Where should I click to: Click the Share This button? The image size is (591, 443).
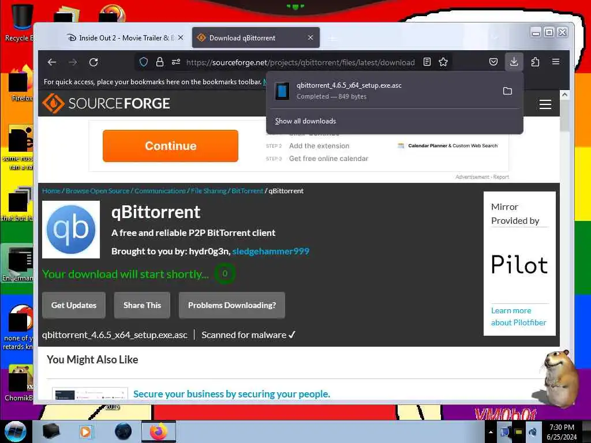click(x=142, y=305)
